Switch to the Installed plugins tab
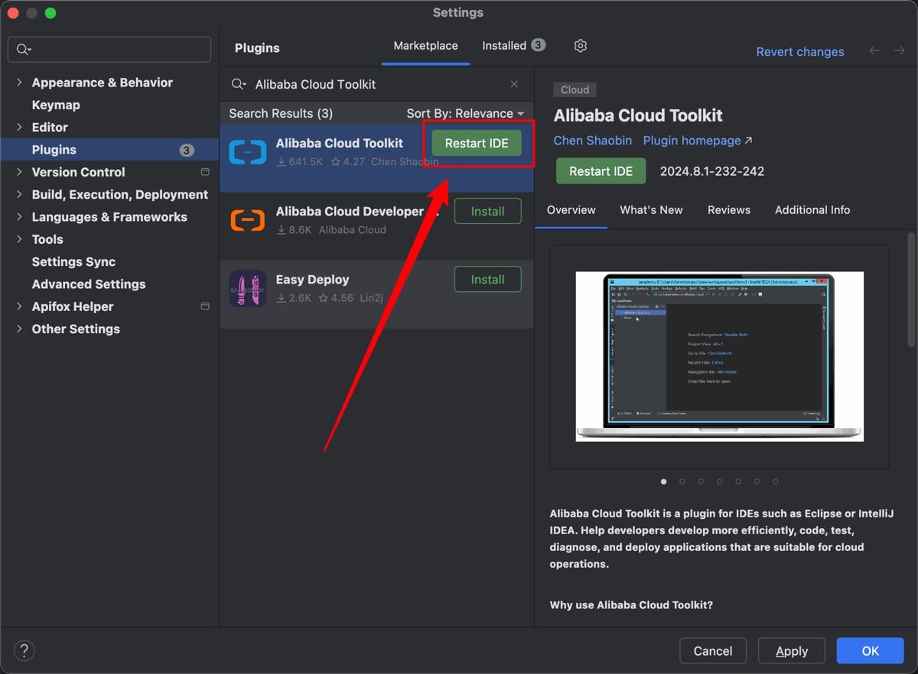Image resolution: width=918 pixels, height=674 pixels. coord(504,46)
